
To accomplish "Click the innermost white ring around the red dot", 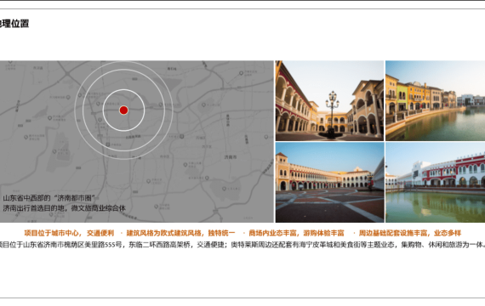I will tap(123, 89).
